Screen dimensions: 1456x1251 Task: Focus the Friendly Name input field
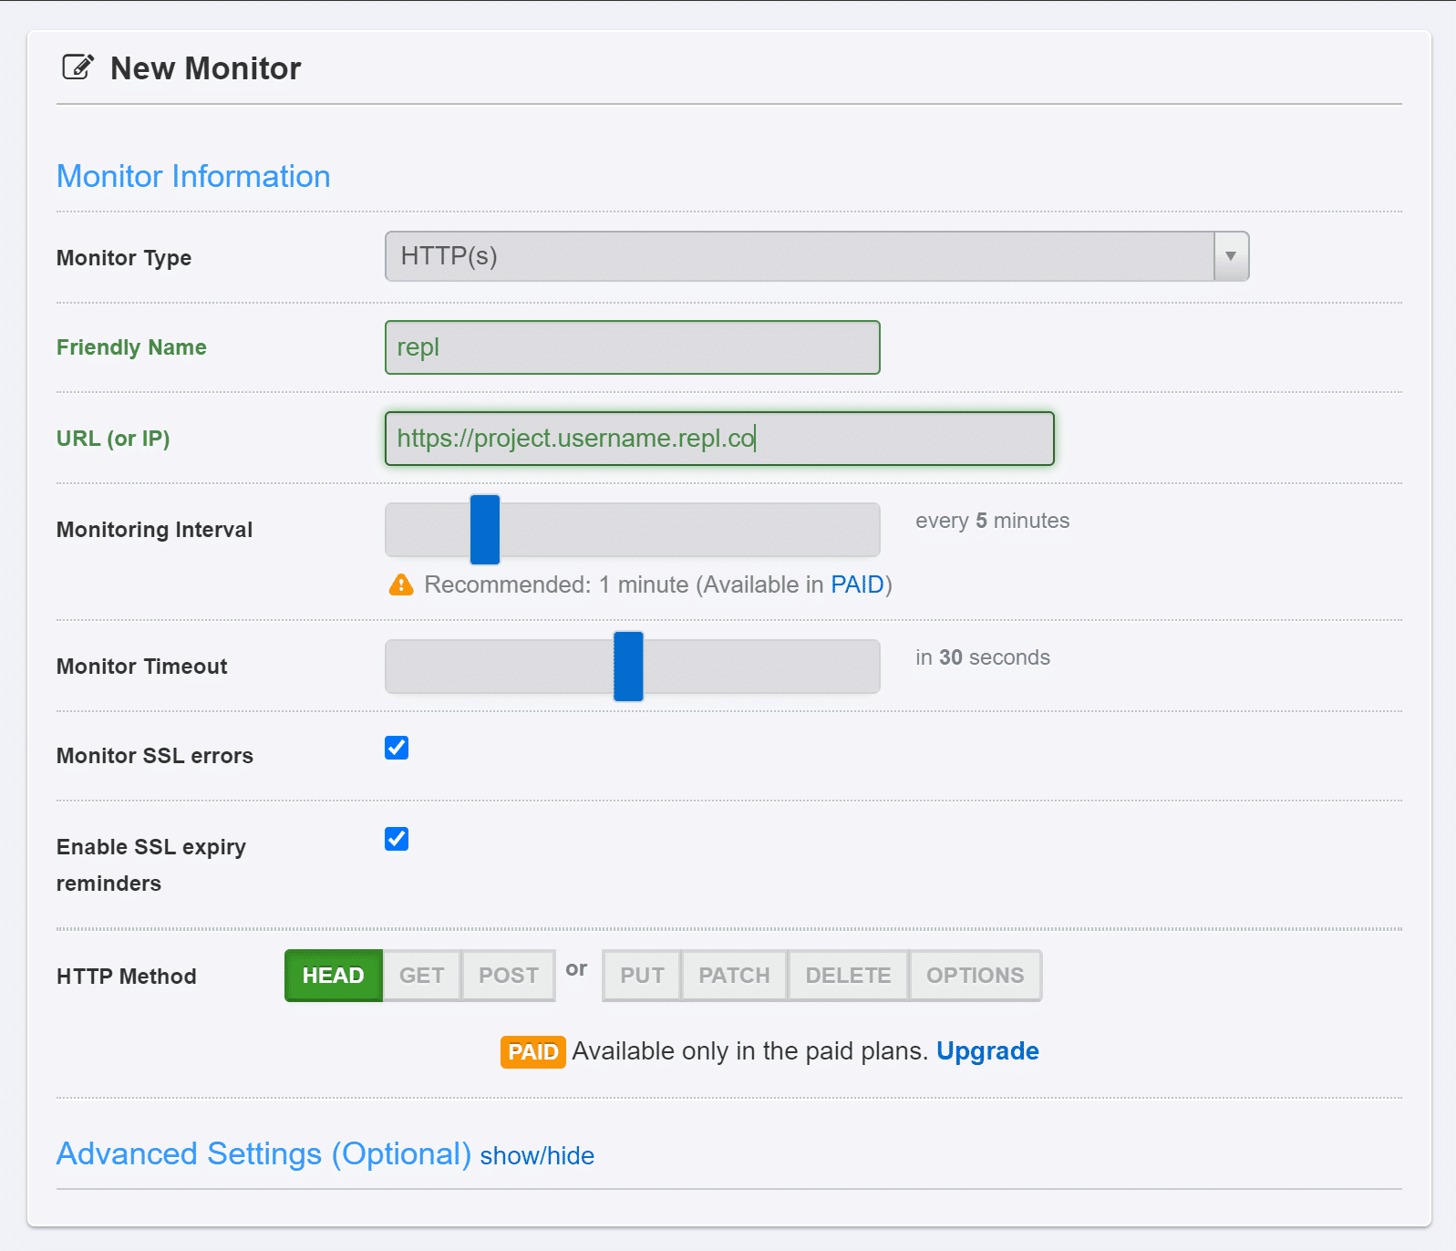[632, 347]
